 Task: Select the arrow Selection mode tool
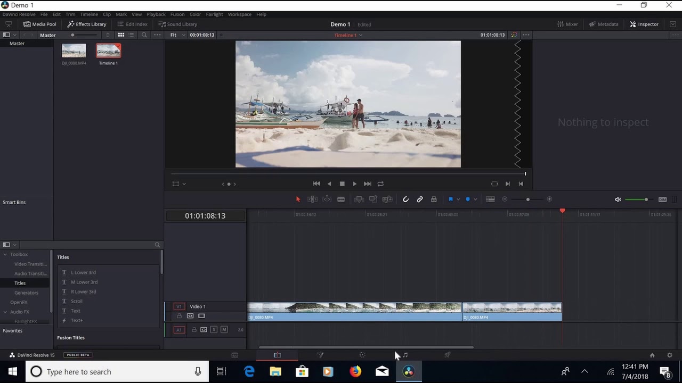point(298,199)
